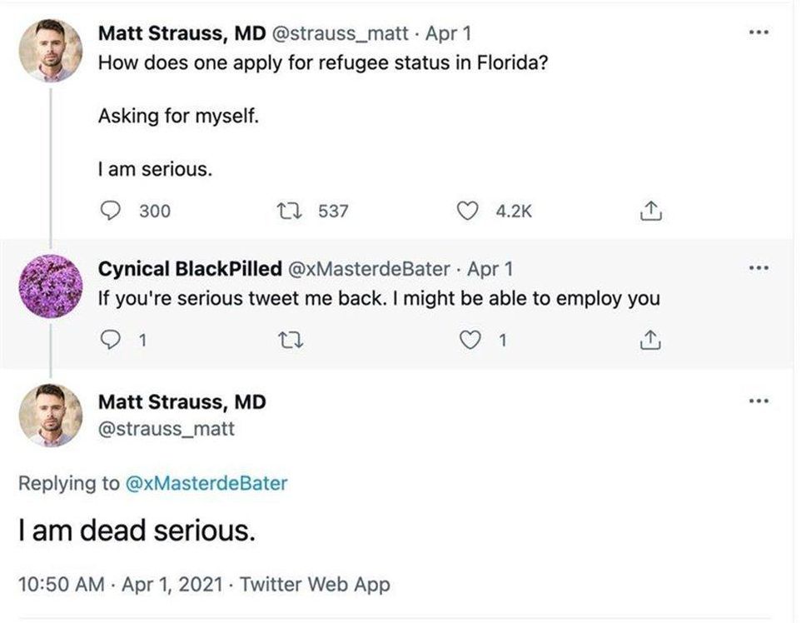Click Matt Strauss avatar on main tweet
The image size is (806, 623).
tap(51, 416)
